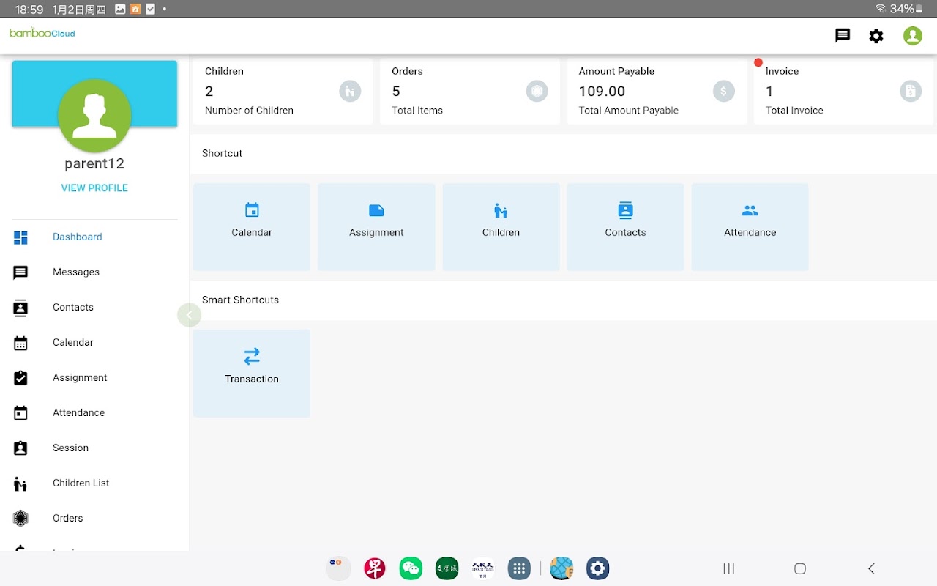Image resolution: width=937 pixels, height=586 pixels.
Task: Open the Assignment shortcut tile
Action: click(376, 227)
